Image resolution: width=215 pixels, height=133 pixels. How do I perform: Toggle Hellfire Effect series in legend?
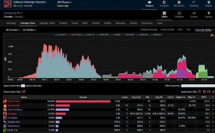pos(102,35)
